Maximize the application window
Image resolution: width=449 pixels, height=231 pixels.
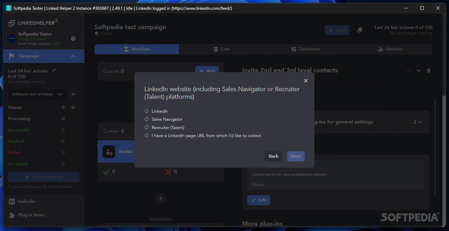pyautogui.click(x=422, y=8)
